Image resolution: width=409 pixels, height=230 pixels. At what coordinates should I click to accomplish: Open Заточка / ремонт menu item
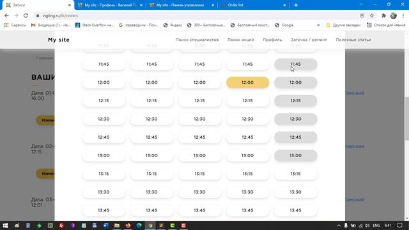coord(309,40)
